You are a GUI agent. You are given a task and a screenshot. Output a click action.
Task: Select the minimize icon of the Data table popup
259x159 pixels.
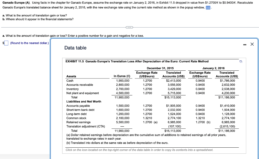click(x=245, y=44)
